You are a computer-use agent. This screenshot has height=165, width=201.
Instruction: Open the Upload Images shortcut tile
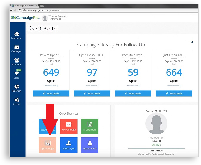(x=48, y=145)
